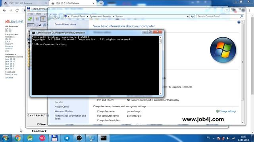Click the volume speaker tray icon

pyautogui.click(x=228, y=138)
